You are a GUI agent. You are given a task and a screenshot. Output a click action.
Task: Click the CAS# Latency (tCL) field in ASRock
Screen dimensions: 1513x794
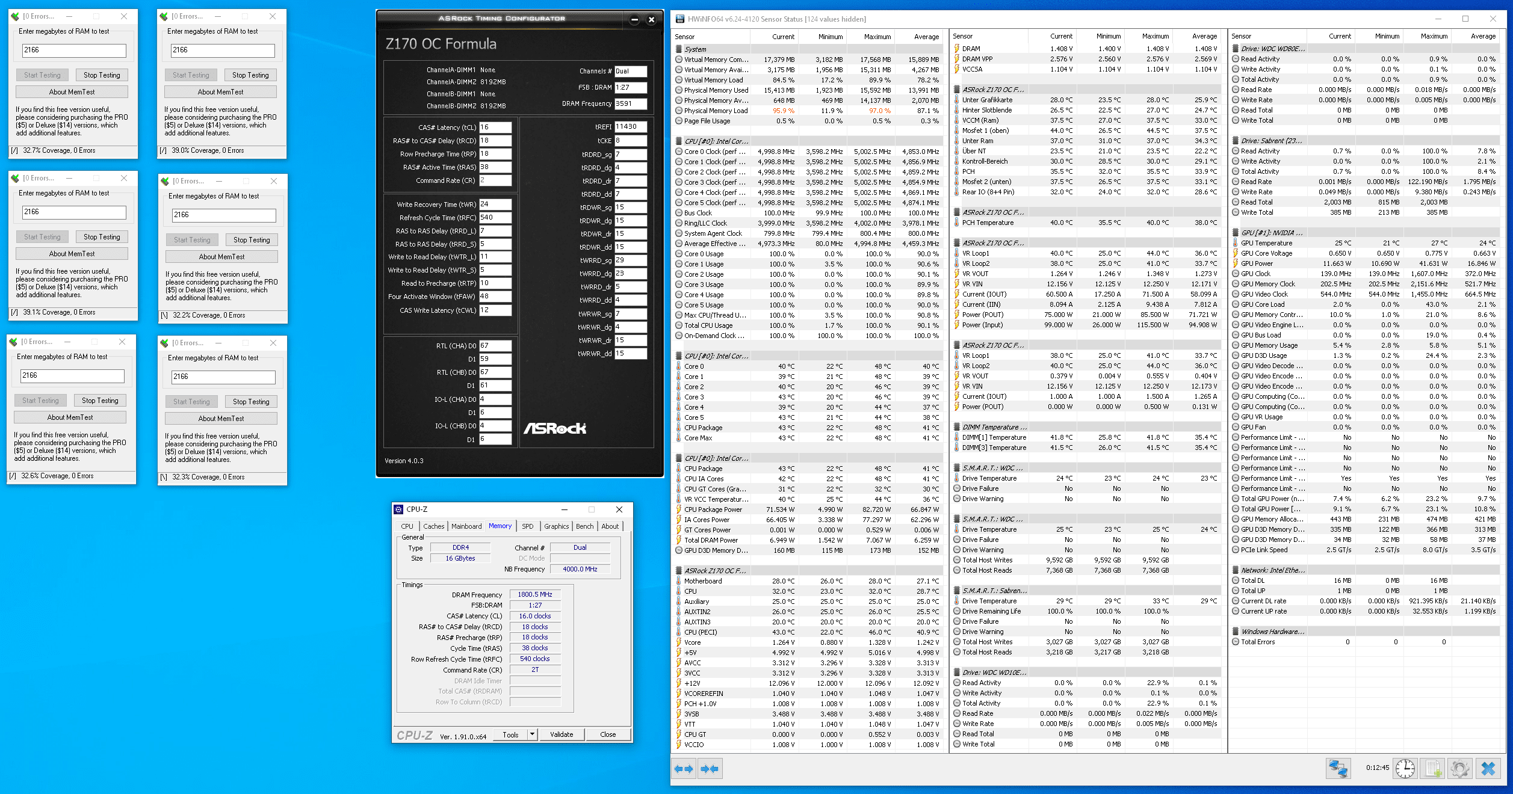pyautogui.click(x=495, y=128)
